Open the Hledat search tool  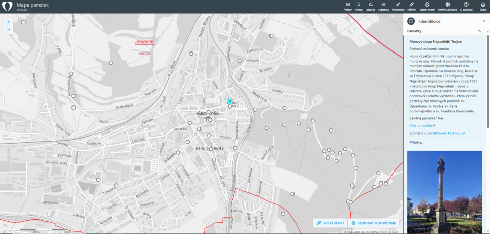pyautogui.click(x=359, y=6)
